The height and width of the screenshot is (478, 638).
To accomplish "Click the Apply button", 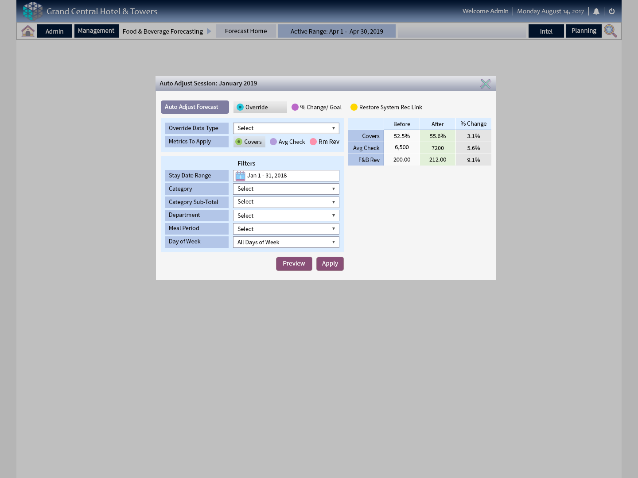I will (x=330, y=264).
